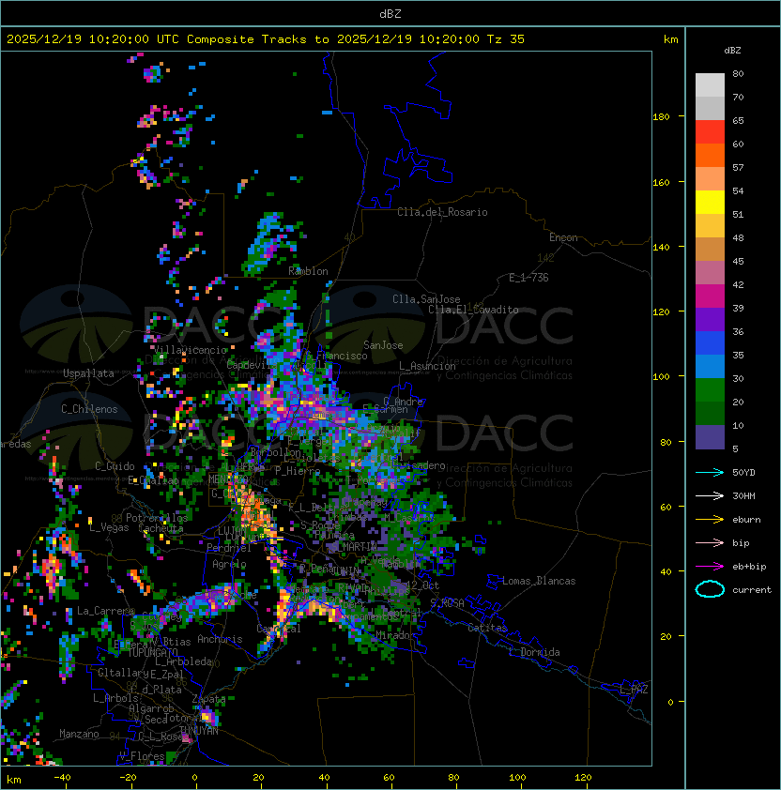
Task: Click the dBZ title at the top
Action: pos(390,13)
